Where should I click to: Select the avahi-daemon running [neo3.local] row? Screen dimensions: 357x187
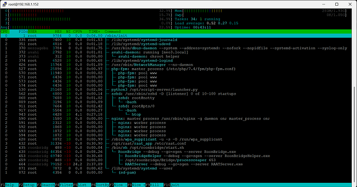[x=176, y=52]
